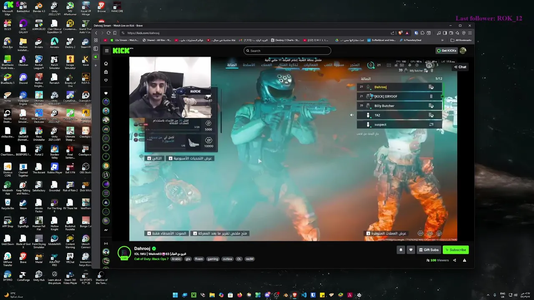Screen dimensions: 534x300
Task: Report the stream via warning icon
Action: pos(464,260)
